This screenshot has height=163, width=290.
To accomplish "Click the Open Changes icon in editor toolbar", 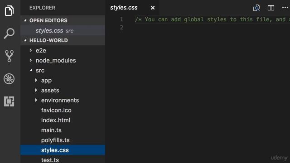I will [x=256, y=8].
